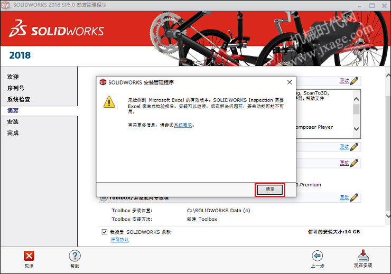Click the topmost pencil edit icon
The height and width of the screenshot is (274, 391).
click(354, 81)
